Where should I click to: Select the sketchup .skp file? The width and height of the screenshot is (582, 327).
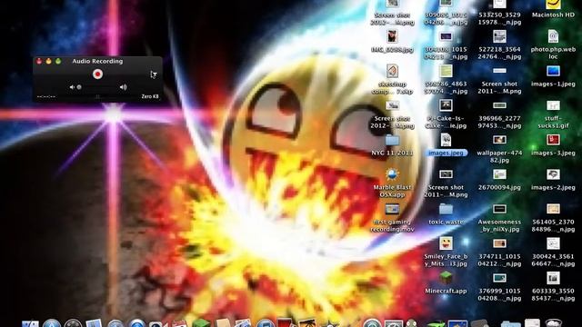[x=392, y=71]
